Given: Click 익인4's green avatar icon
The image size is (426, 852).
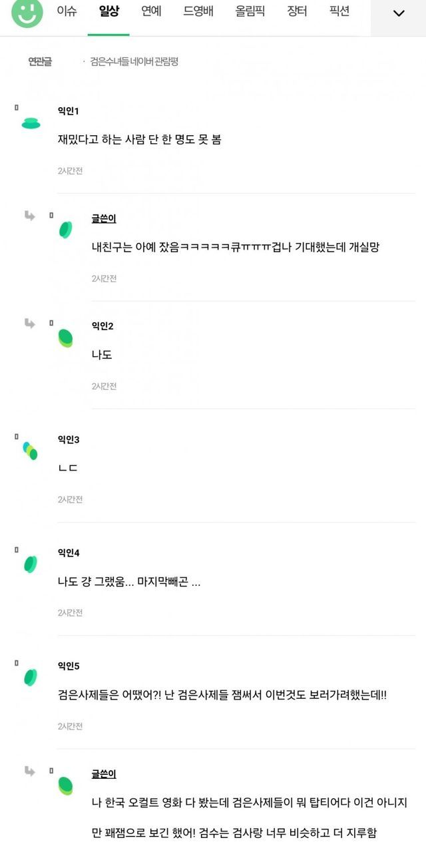Looking at the screenshot, I should coord(31,564).
